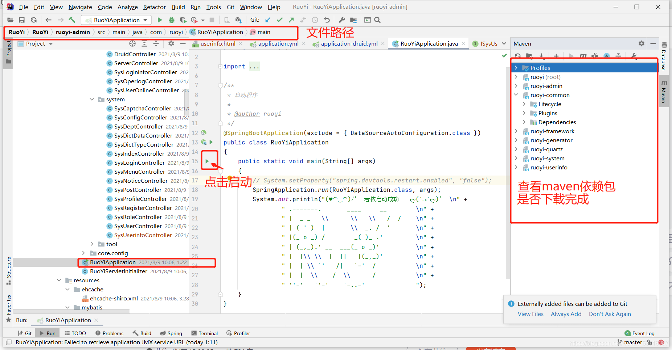The height and width of the screenshot is (350, 672).
Task: Search Everywhere magnifier icon
Action: coord(377,20)
